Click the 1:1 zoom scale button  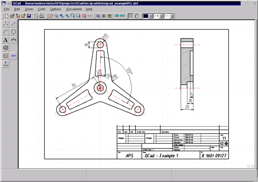click(x=89, y=16)
